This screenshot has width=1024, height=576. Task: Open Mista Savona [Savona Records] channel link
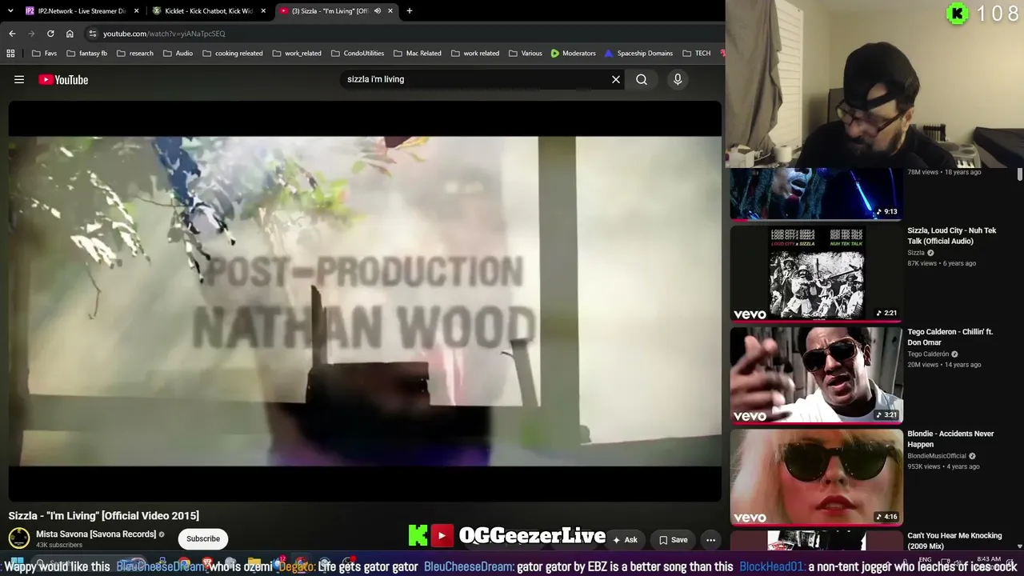click(x=96, y=534)
